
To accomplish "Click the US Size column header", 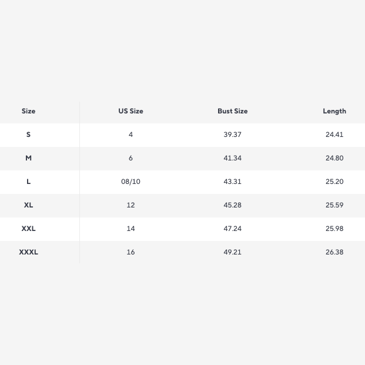I will 130,111.
